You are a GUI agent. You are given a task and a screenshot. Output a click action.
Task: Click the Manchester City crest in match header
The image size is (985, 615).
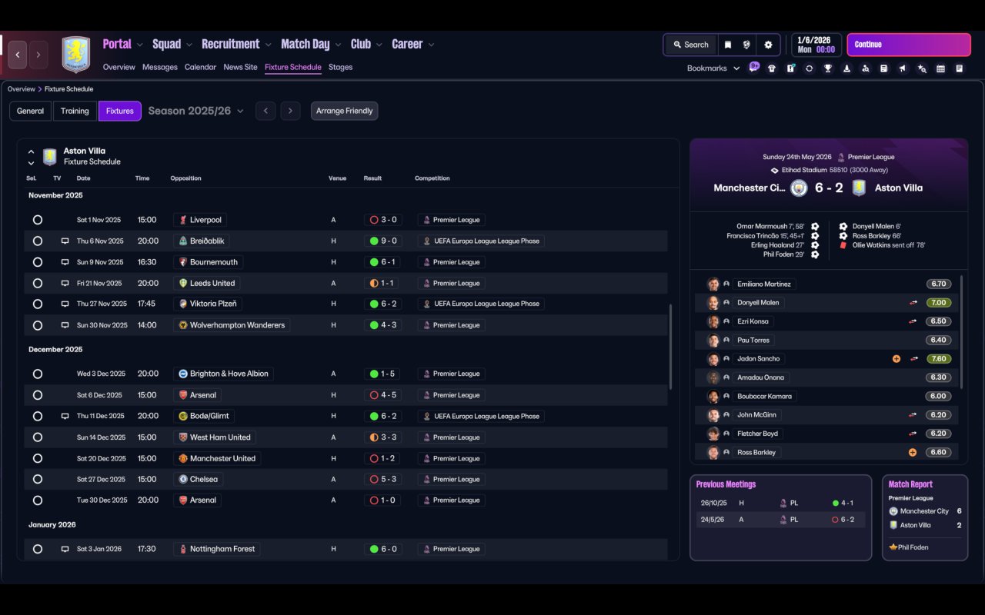click(x=800, y=188)
